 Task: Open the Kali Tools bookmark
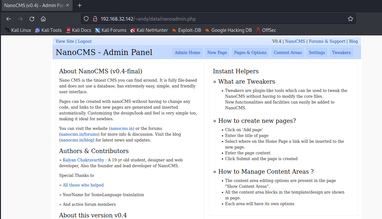point(48,30)
